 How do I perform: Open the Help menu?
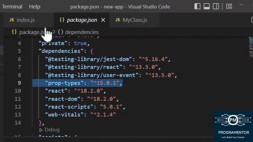[34, 7]
